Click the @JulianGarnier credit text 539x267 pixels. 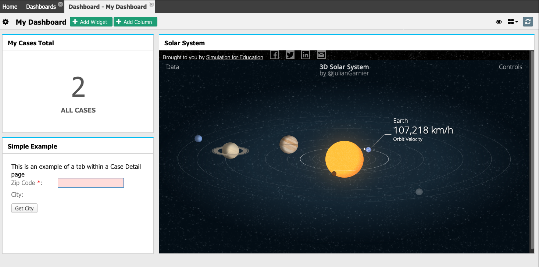click(x=348, y=73)
